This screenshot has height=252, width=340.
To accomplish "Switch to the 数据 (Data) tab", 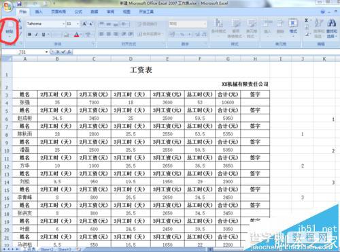I will pos(95,12).
